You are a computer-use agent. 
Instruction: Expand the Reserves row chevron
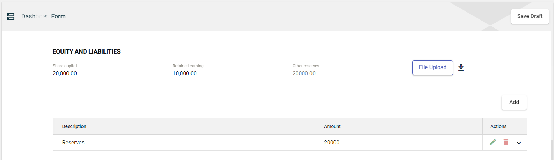pos(519,143)
